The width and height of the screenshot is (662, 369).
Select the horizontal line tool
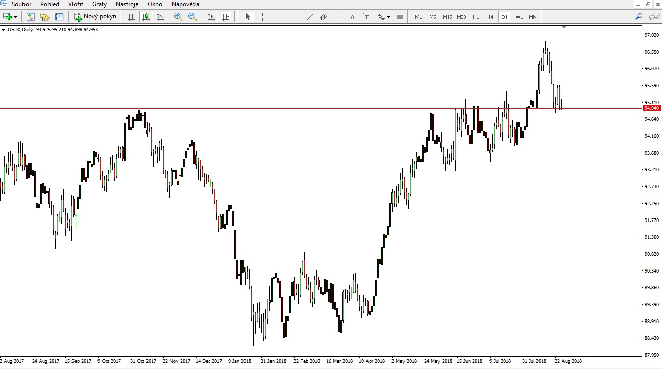pos(296,17)
